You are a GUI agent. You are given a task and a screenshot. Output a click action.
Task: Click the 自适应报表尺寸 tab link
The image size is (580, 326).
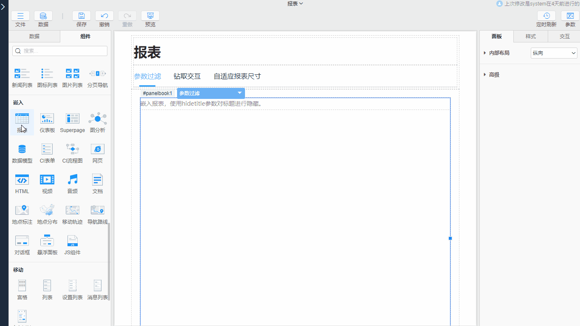pyautogui.click(x=237, y=76)
